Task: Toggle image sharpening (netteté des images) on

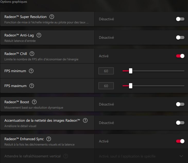Action: [x=180, y=123]
